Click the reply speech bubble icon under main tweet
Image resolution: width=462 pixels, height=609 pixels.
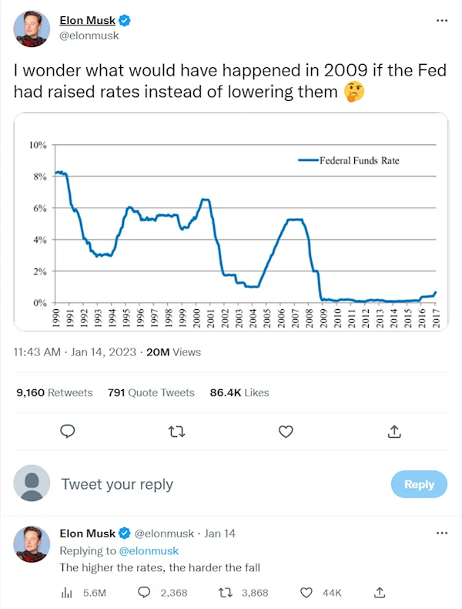(x=68, y=432)
